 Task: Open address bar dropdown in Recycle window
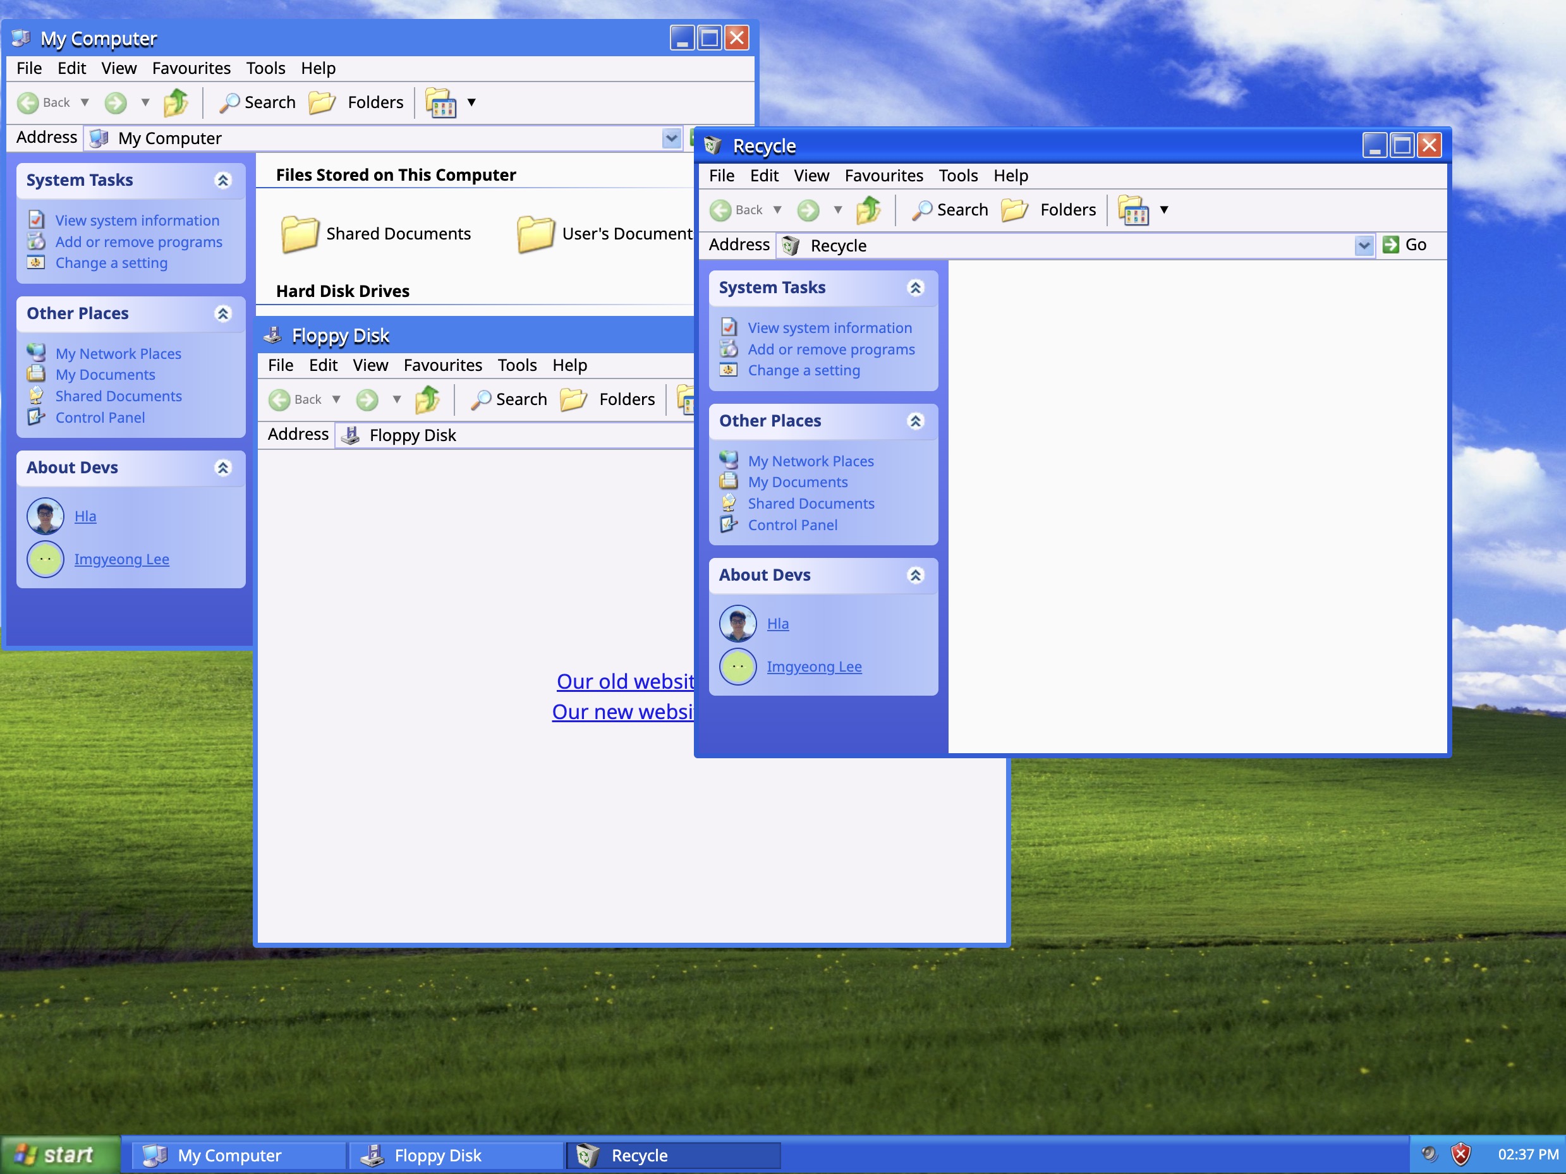pos(1364,246)
